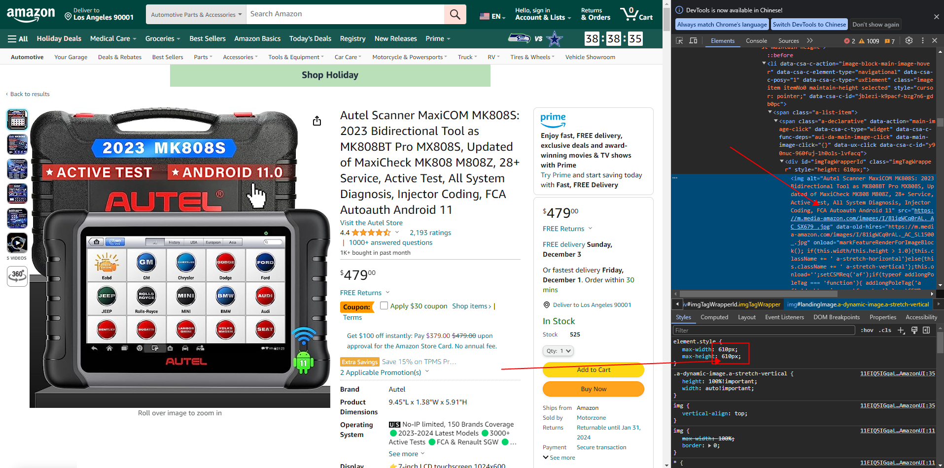
Task: Click the search magnifier button
Action: click(455, 14)
